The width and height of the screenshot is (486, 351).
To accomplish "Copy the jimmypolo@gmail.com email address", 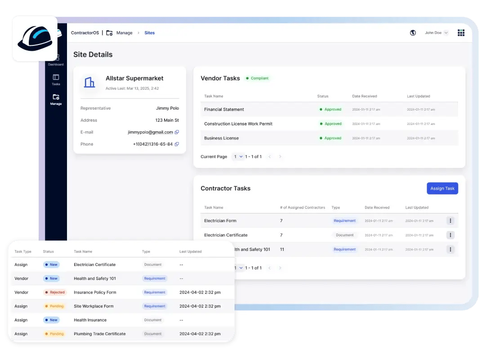I will (x=177, y=132).
